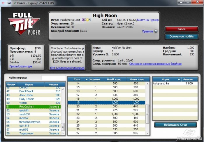Screen dimensions: 204x142
Task: Click tables list scrollbar up arrow
Action: pos(147,84)
